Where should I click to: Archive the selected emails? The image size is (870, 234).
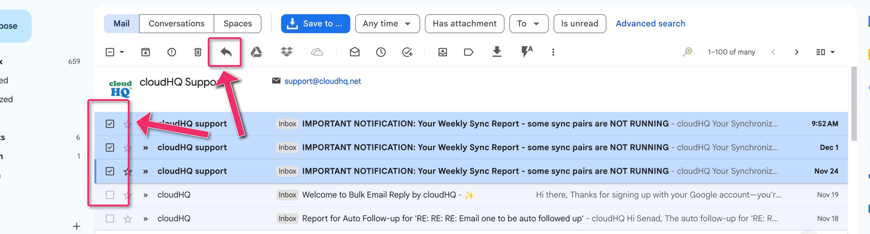[x=145, y=52]
